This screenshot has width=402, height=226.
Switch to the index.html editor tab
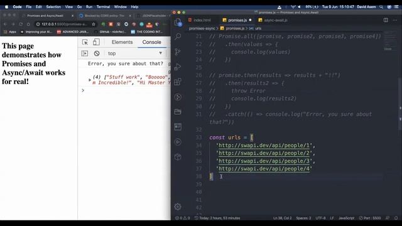pos(200,20)
